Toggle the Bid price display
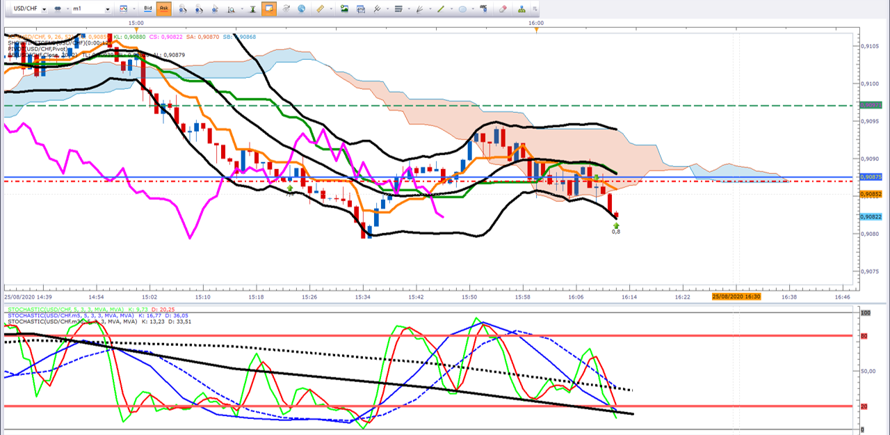890x435 pixels. pos(147,9)
